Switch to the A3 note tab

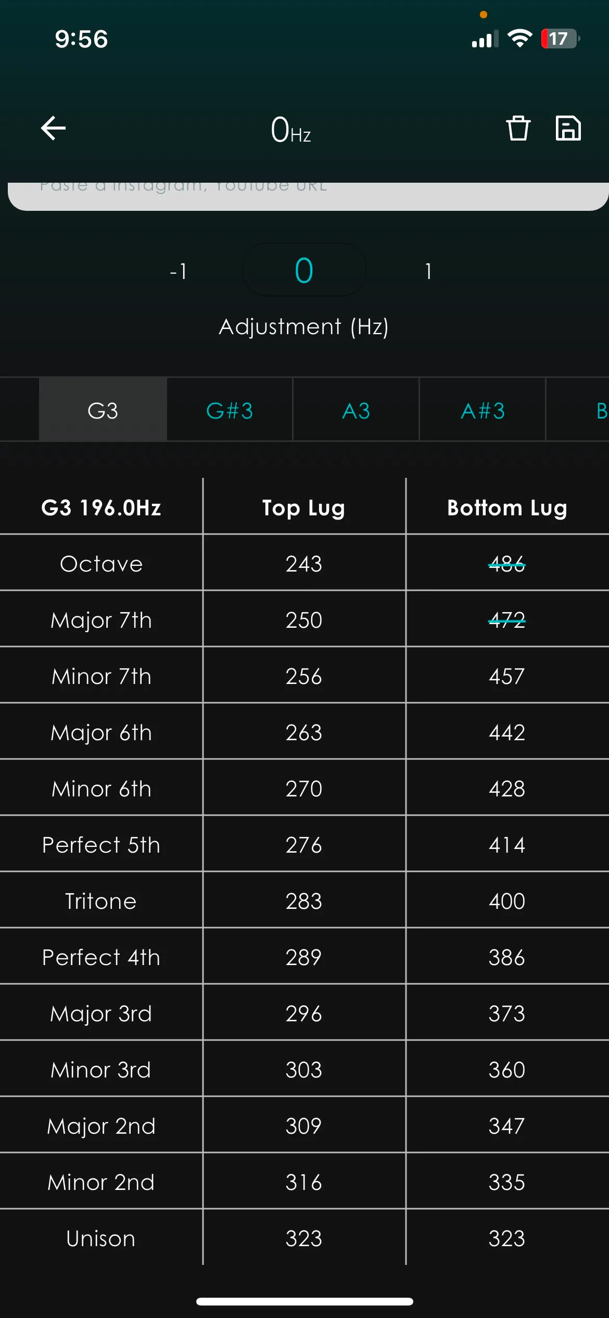356,411
